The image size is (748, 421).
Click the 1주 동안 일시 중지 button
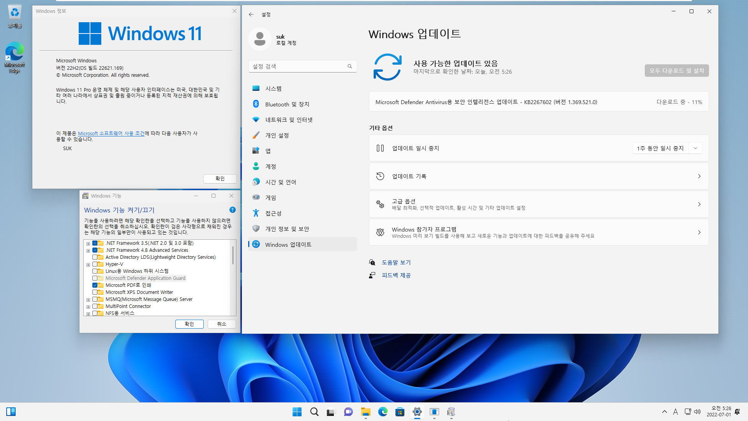(x=661, y=148)
